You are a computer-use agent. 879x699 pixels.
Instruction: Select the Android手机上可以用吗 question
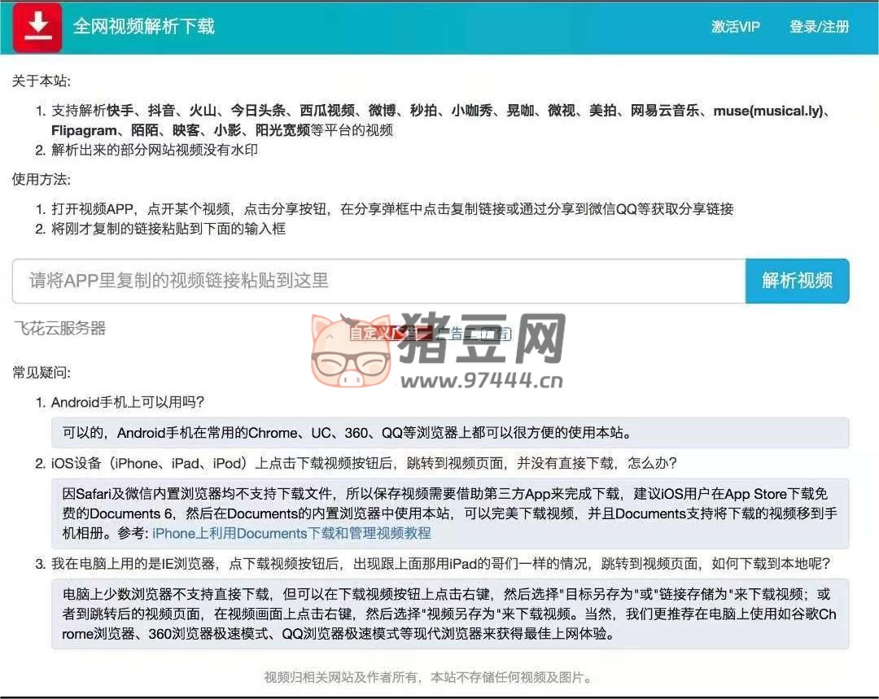point(127,402)
